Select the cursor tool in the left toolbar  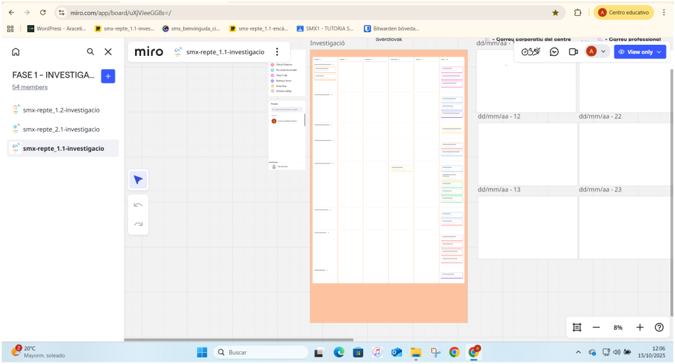click(x=138, y=180)
